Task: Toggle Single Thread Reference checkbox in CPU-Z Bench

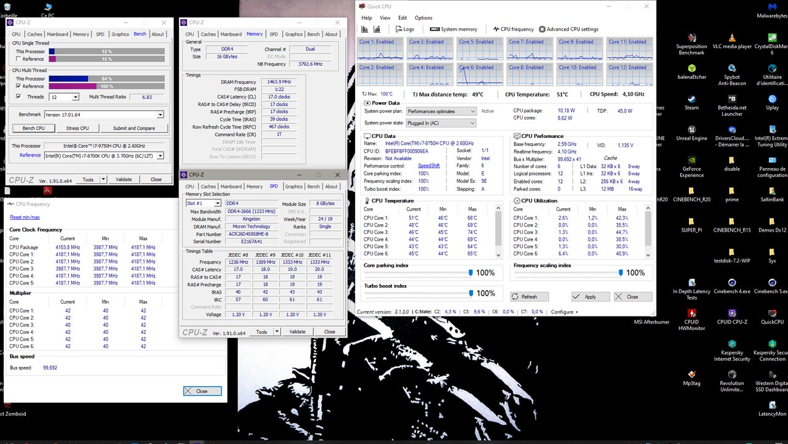Action: click(18, 59)
